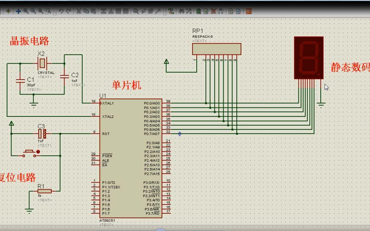This screenshot has width=370, height=231.
Task: Run the electrical rules check icon
Action: (238, 11)
